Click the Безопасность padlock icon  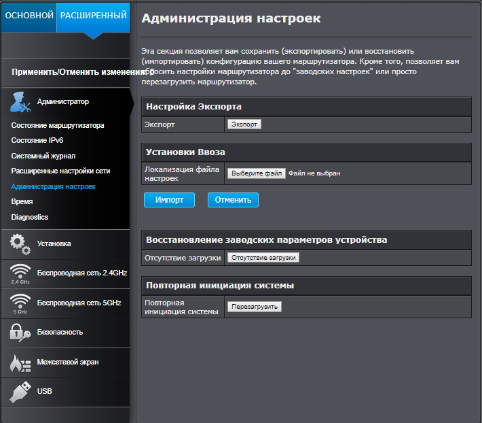[x=20, y=332]
